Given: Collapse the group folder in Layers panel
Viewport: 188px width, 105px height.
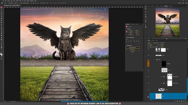Looking at the screenshot, I should [156, 60].
